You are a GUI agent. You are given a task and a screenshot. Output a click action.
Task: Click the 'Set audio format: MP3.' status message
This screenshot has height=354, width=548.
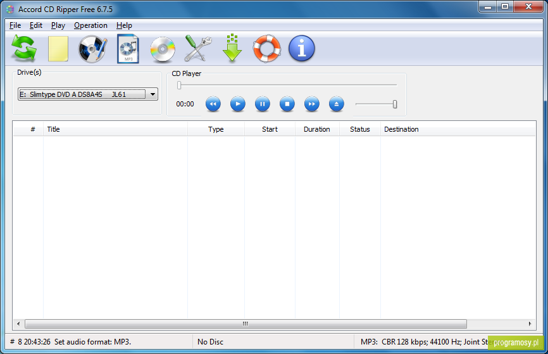tap(92, 342)
